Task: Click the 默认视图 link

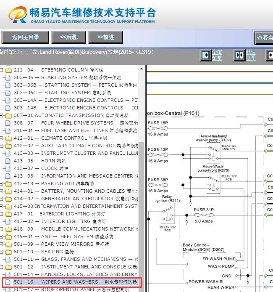Action: pos(250,55)
